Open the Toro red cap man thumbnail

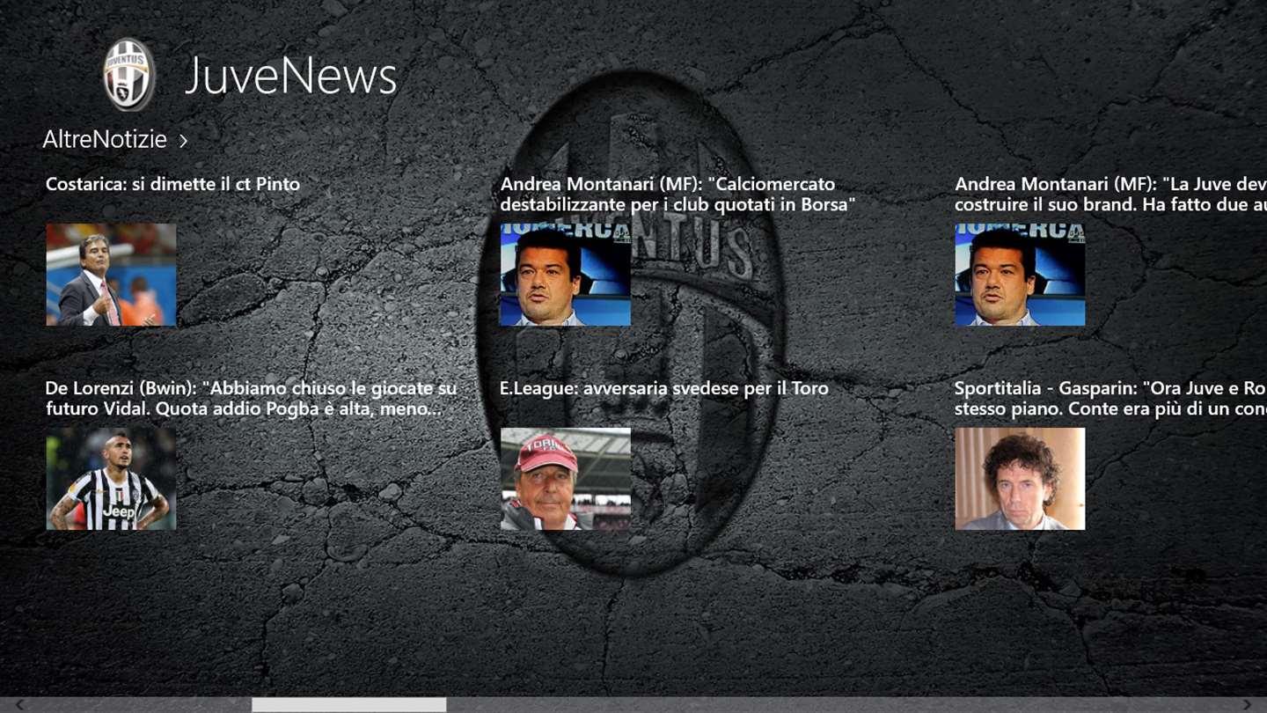(565, 479)
